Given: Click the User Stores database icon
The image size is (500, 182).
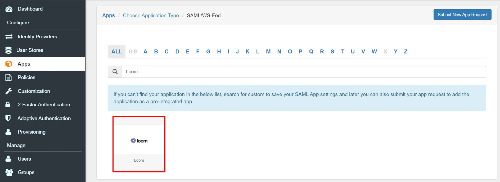Looking at the screenshot, I should pos(8,50).
